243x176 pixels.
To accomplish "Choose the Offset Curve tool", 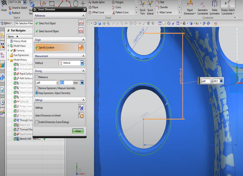I will 96,12.
